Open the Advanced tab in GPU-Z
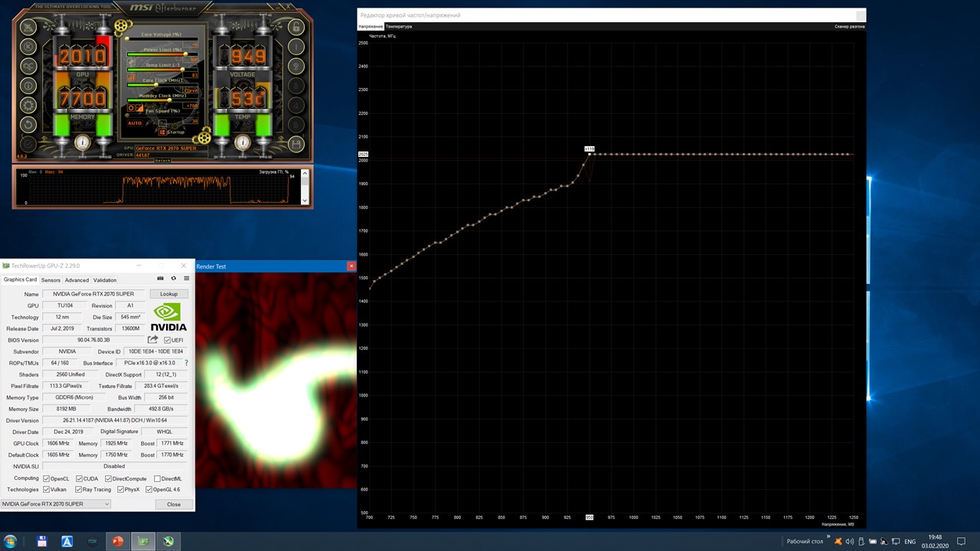 tap(77, 280)
